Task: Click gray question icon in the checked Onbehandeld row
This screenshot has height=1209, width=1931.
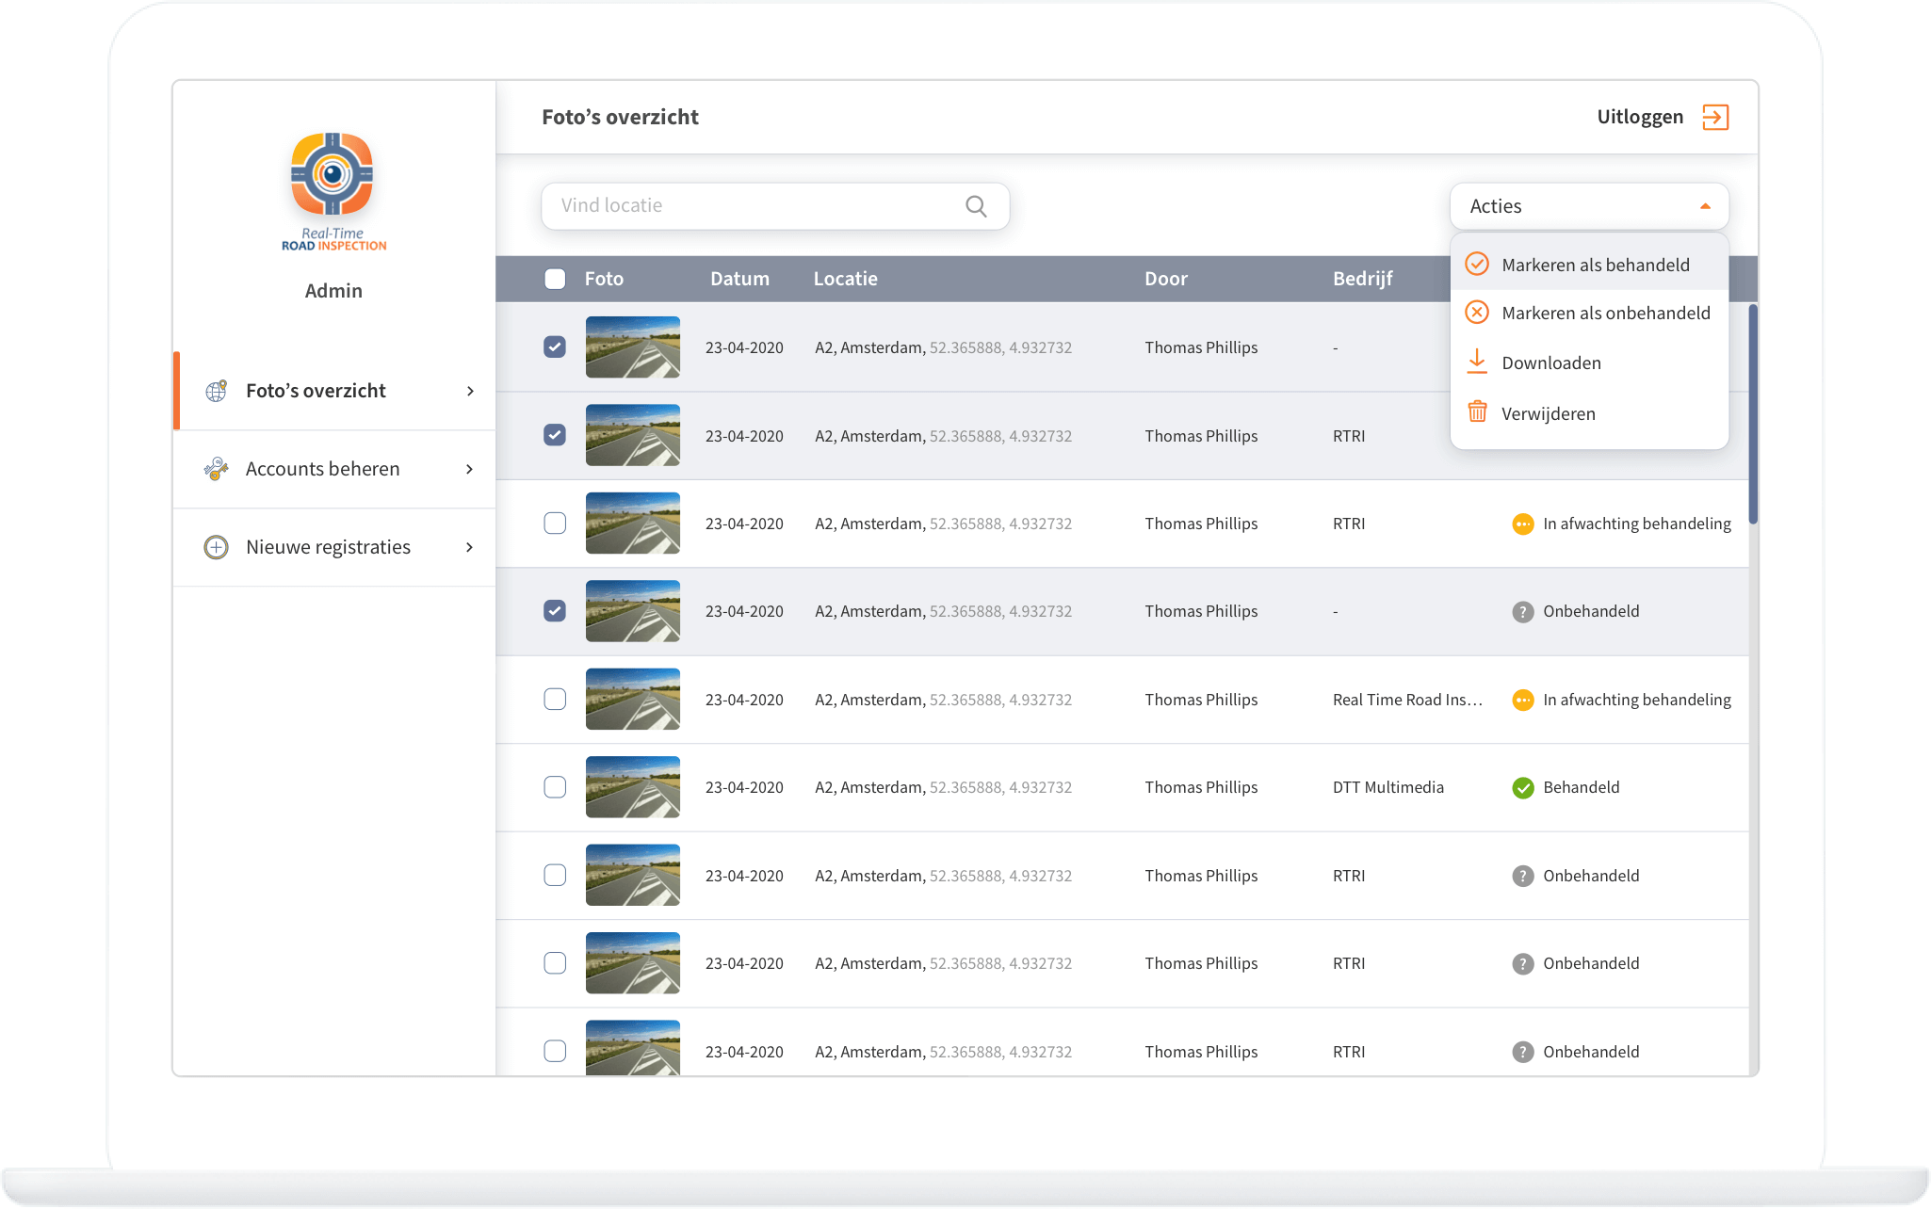Action: click(1522, 612)
